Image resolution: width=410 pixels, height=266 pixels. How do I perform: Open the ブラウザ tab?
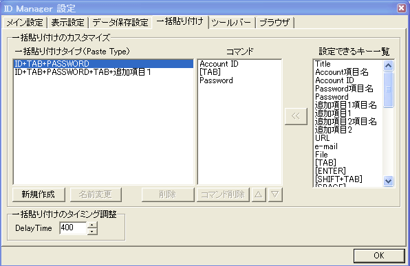(x=274, y=23)
